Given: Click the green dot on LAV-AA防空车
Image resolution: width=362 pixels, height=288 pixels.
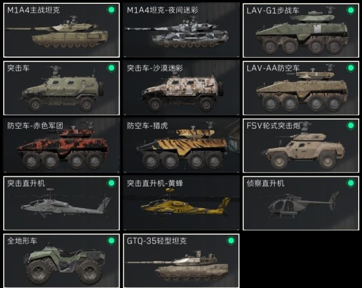Looking at the screenshot, I should point(351,68).
